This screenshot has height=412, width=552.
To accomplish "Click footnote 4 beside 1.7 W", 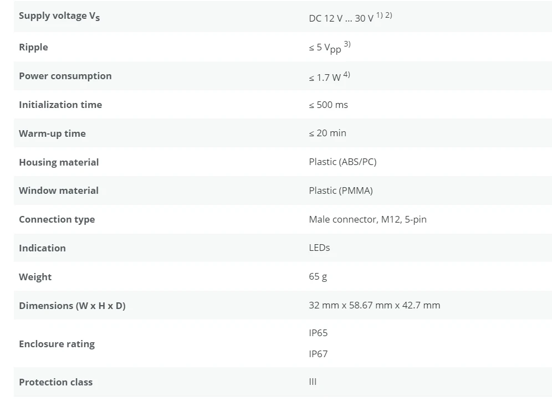I will [347, 74].
